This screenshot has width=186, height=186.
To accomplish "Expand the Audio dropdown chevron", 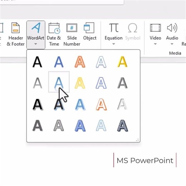I will (172, 44).
